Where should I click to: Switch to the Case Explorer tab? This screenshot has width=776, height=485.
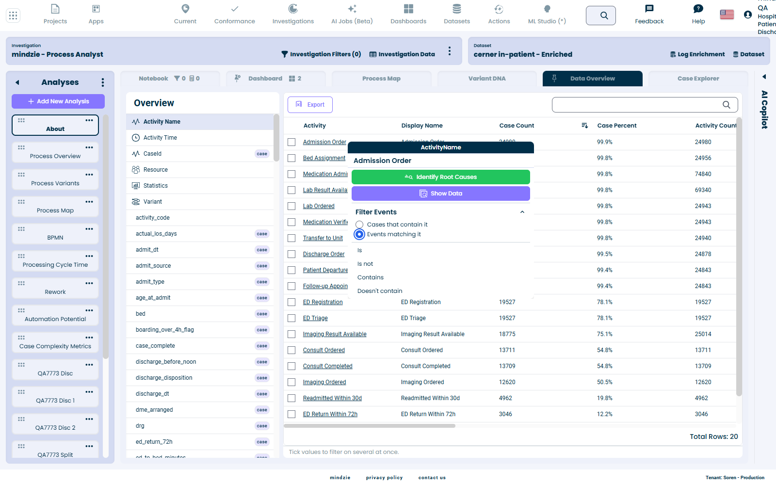pyautogui.click(x=698, y=79)
